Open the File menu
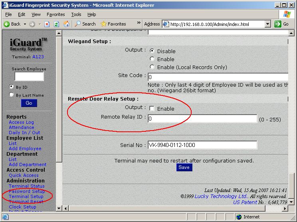 (x=8, y=14)
